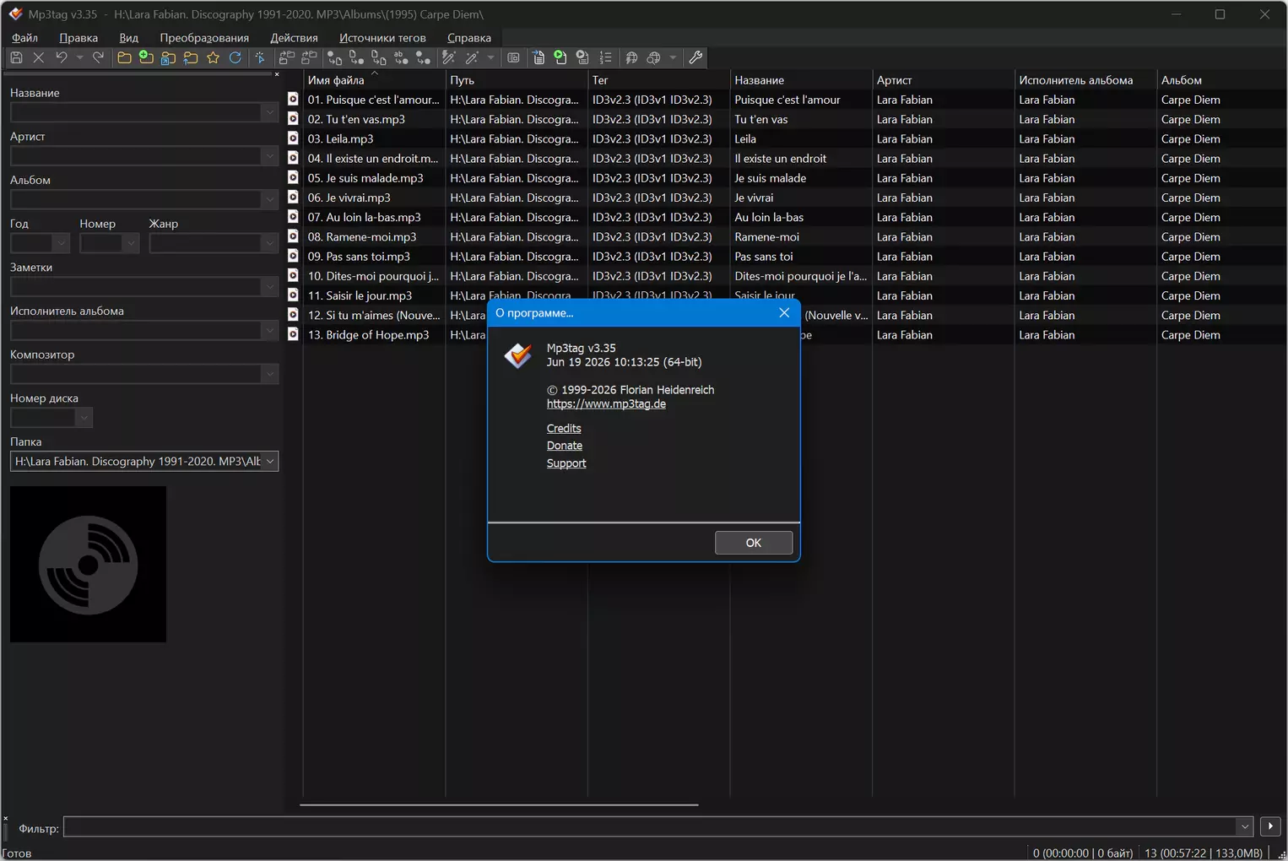
Task: Open the Источники тегов menu
Action: (382, 38)
